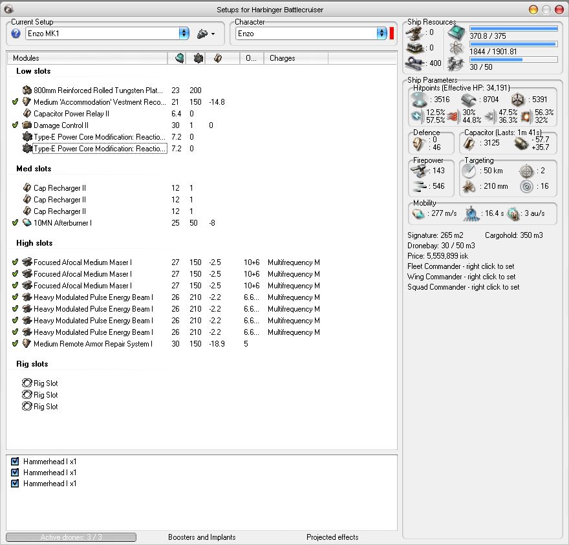Image resolution: width=569 pixels, height=545 pixels.
Task: Toggle the 10MN Afterburner I active checkmark
Action: (x=15, y=222)
